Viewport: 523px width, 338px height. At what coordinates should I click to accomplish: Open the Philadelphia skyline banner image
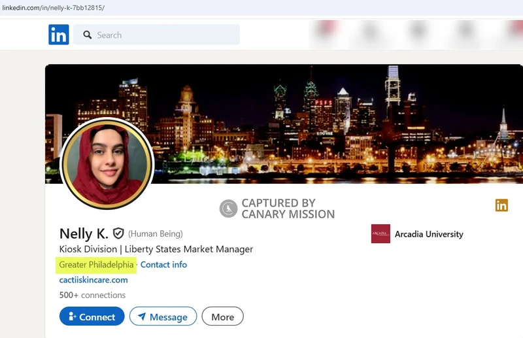(x=284, y=124)
